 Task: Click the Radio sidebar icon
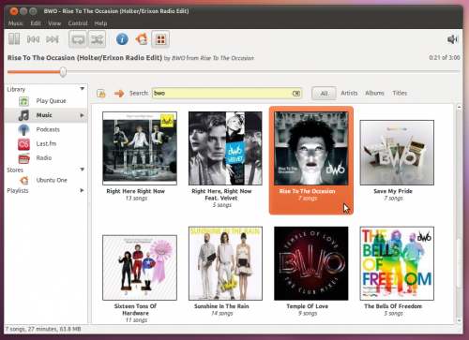pyautogui.click(x=23, y=158)
